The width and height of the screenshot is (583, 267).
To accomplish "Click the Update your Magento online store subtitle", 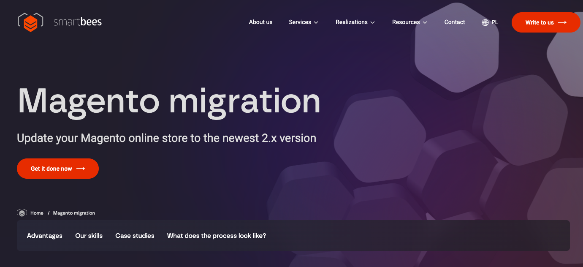I will [x=166, y=138].
